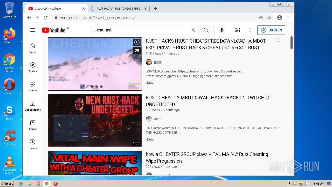
Task: Show hidden tray icons arrow
Action: click(289, 184)
